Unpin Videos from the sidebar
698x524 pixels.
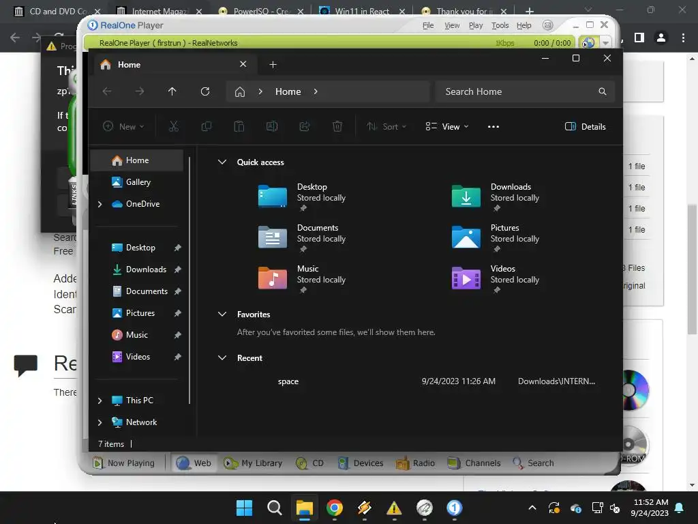coord(178,357)
